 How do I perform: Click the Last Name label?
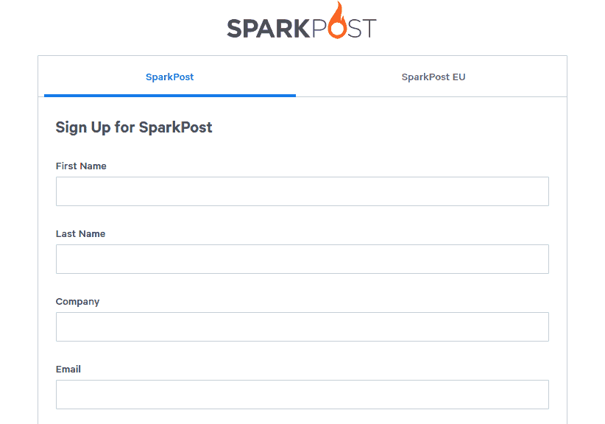pos(81,234)
